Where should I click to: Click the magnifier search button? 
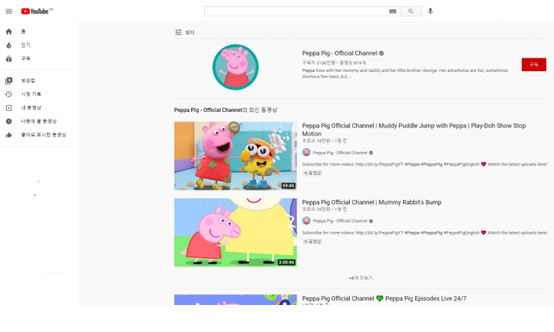[411, 11]
